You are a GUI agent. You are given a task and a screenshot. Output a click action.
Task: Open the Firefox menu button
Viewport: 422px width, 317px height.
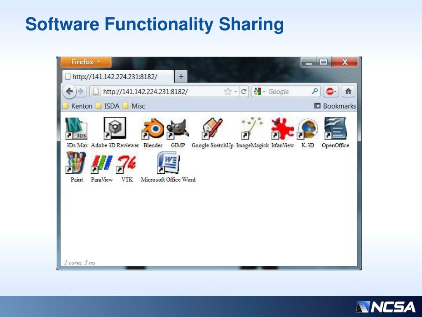click(86, 62)
